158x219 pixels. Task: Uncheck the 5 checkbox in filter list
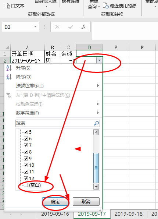point(26,132)
